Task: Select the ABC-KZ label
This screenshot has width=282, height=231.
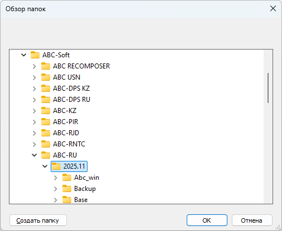Action: pyautogui.click(x=65, y=111)
